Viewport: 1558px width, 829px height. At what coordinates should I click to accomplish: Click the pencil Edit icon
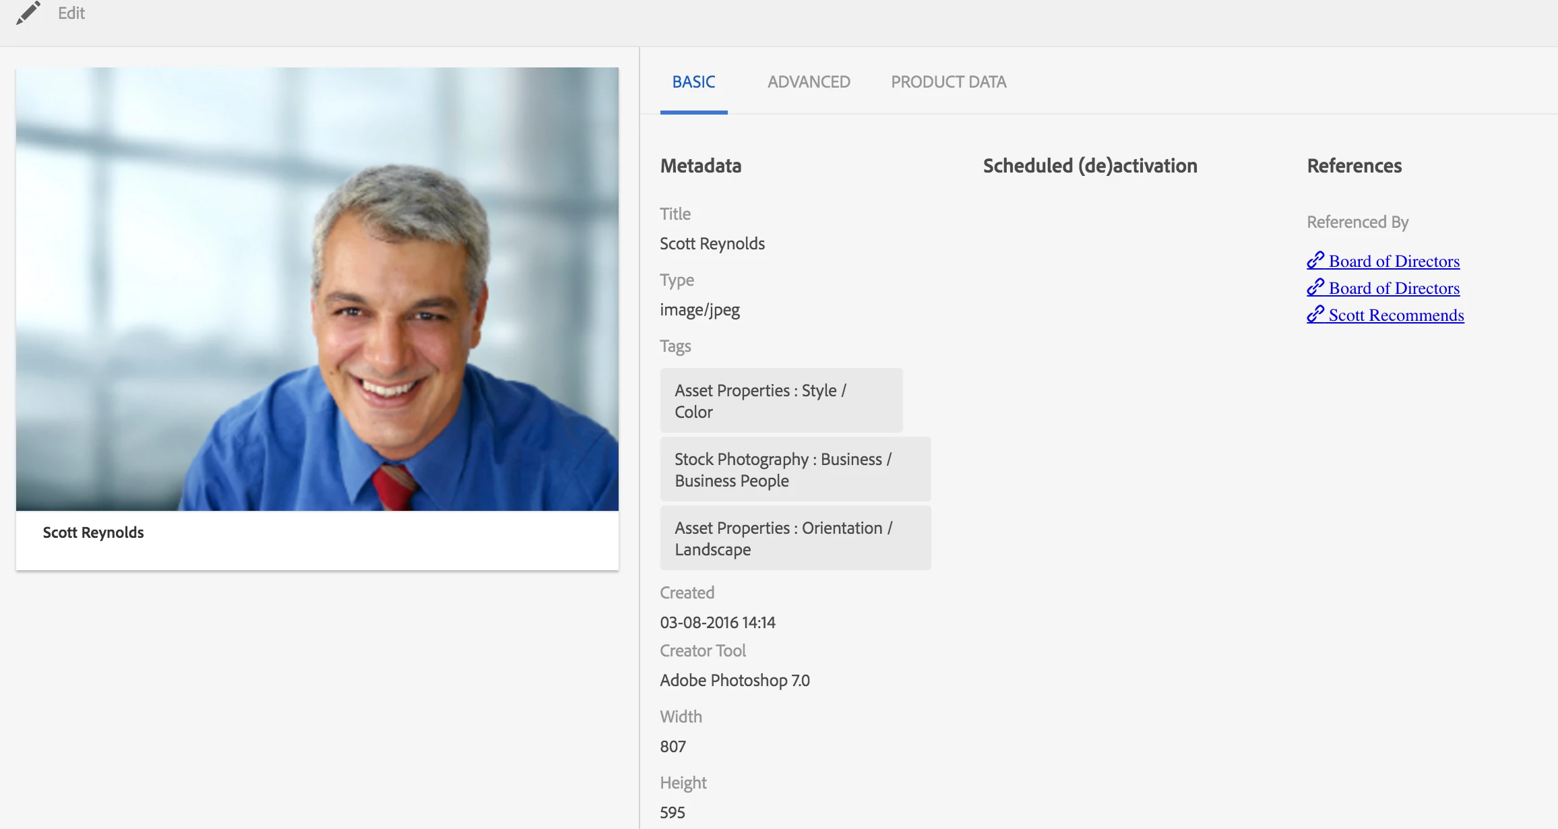coord(28,13)
